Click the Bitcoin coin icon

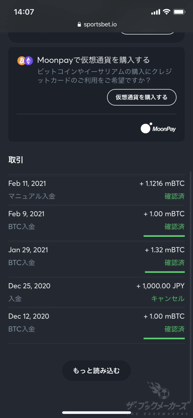pyautogui.click(x=21, y=61)
